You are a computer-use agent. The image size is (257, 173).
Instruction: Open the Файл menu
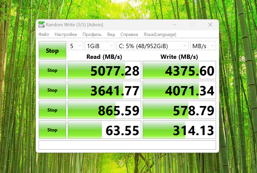(44, 35)
